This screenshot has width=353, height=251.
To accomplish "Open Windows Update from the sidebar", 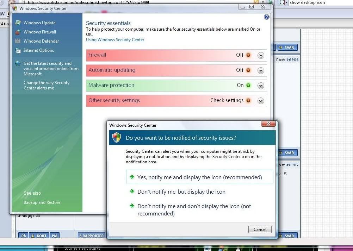I will pos(39,23).
